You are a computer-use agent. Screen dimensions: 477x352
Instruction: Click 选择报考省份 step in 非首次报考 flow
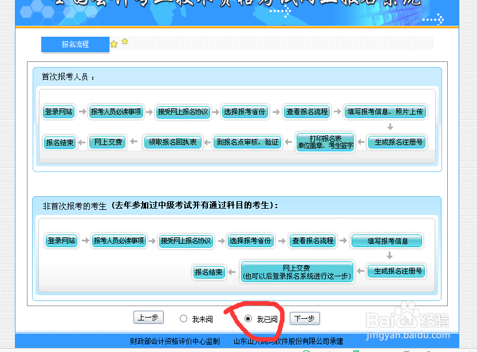tap(251, 241)
